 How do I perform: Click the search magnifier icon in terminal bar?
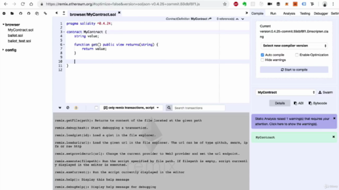(169, 108)
